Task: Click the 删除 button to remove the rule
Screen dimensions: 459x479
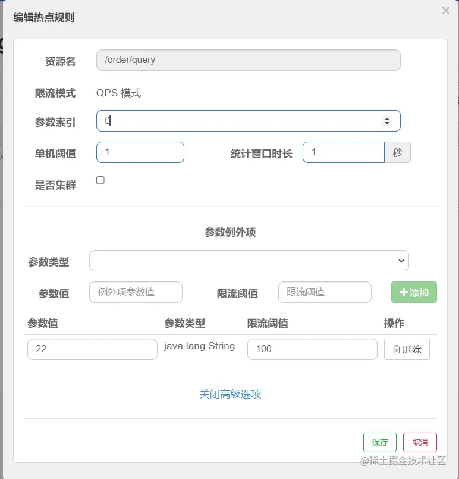Action: coord(407,349)
